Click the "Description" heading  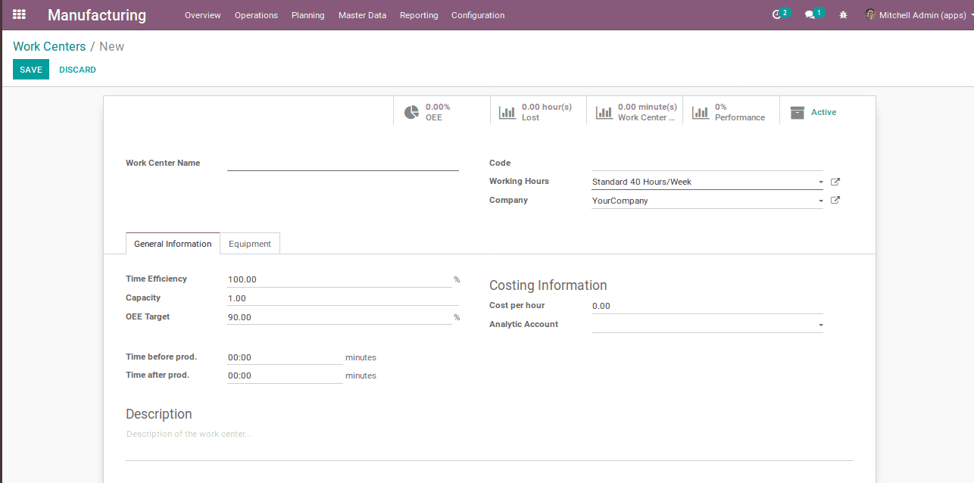pyautogui.click(x=159, y=414)
